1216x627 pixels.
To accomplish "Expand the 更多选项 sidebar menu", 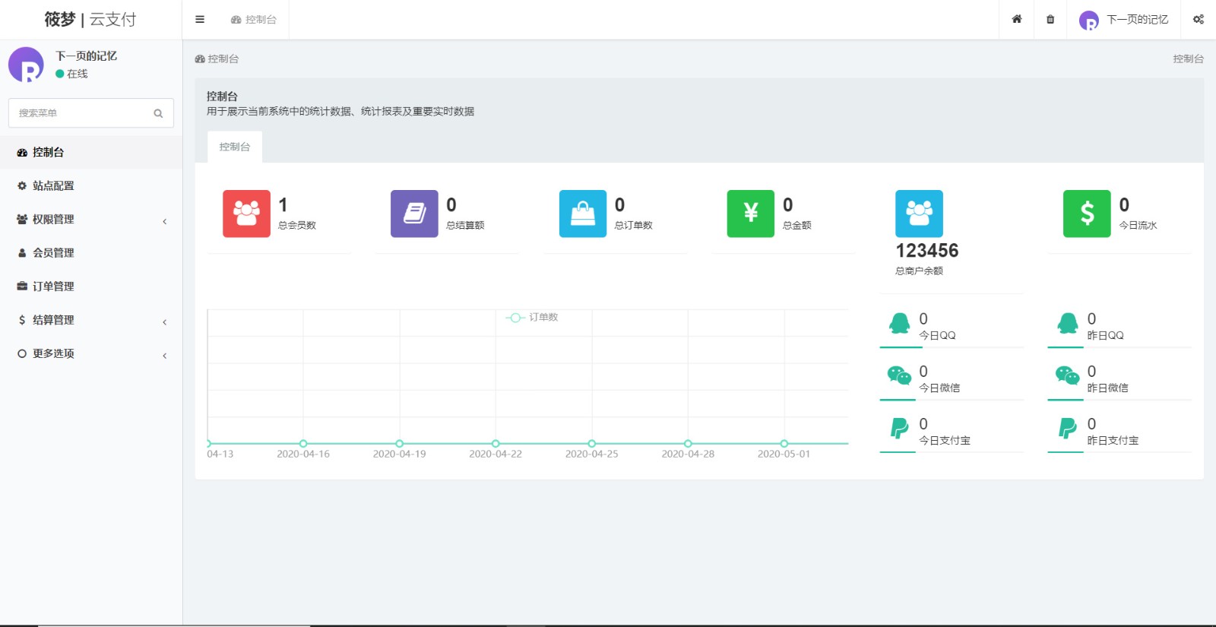I will 91,353.
